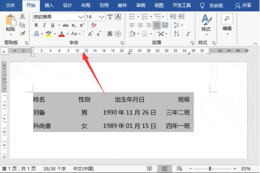The image size is (260, 173).
Task: Toggle Character Shading A icon
Action: coord(110,34)
